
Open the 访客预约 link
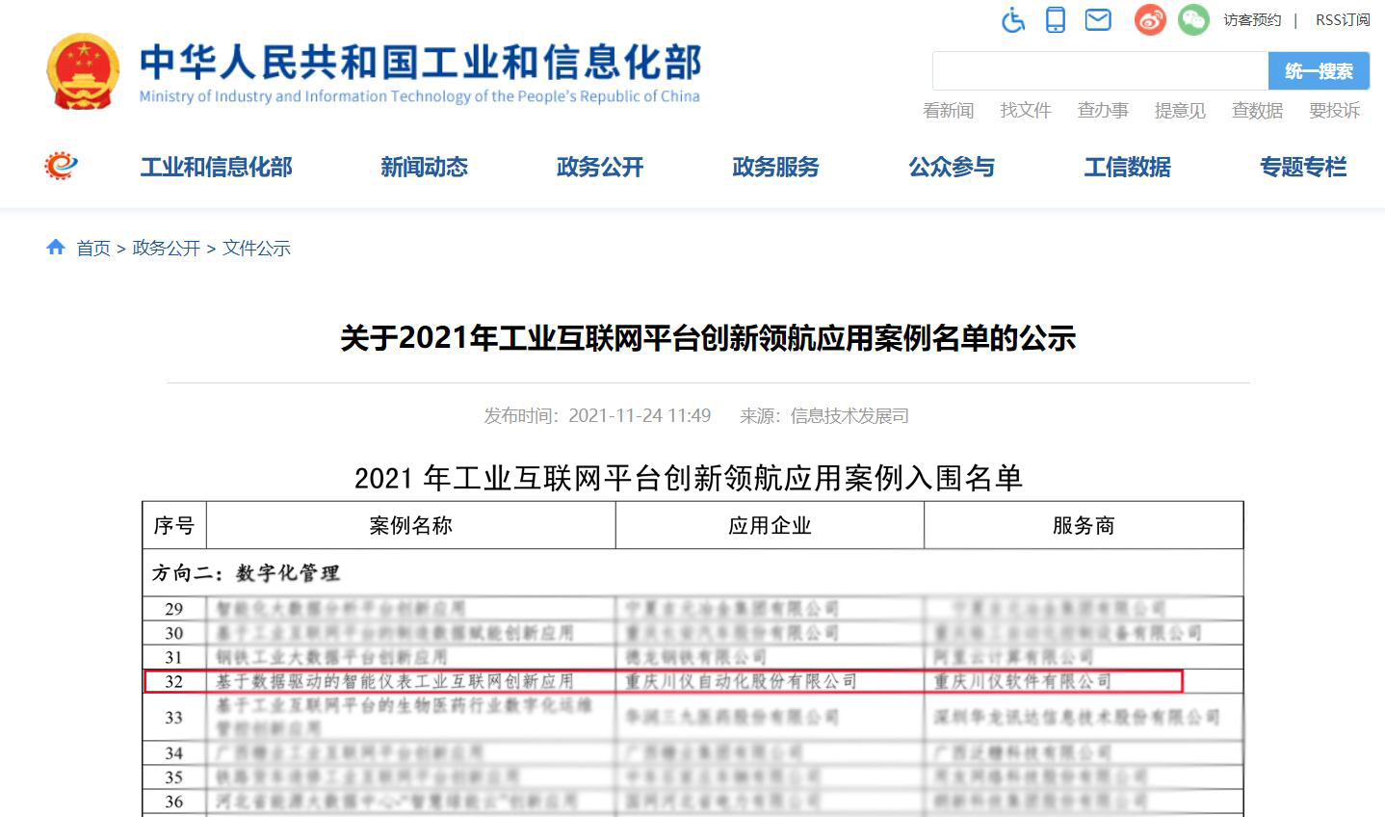click(x=1251, y=19)
